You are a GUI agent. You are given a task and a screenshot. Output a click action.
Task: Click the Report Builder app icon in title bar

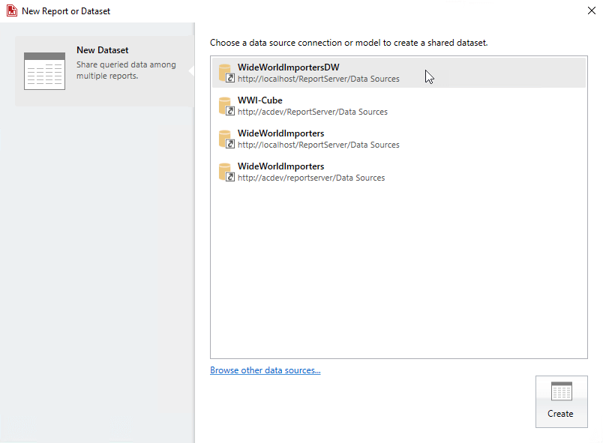tap(12, 10)
